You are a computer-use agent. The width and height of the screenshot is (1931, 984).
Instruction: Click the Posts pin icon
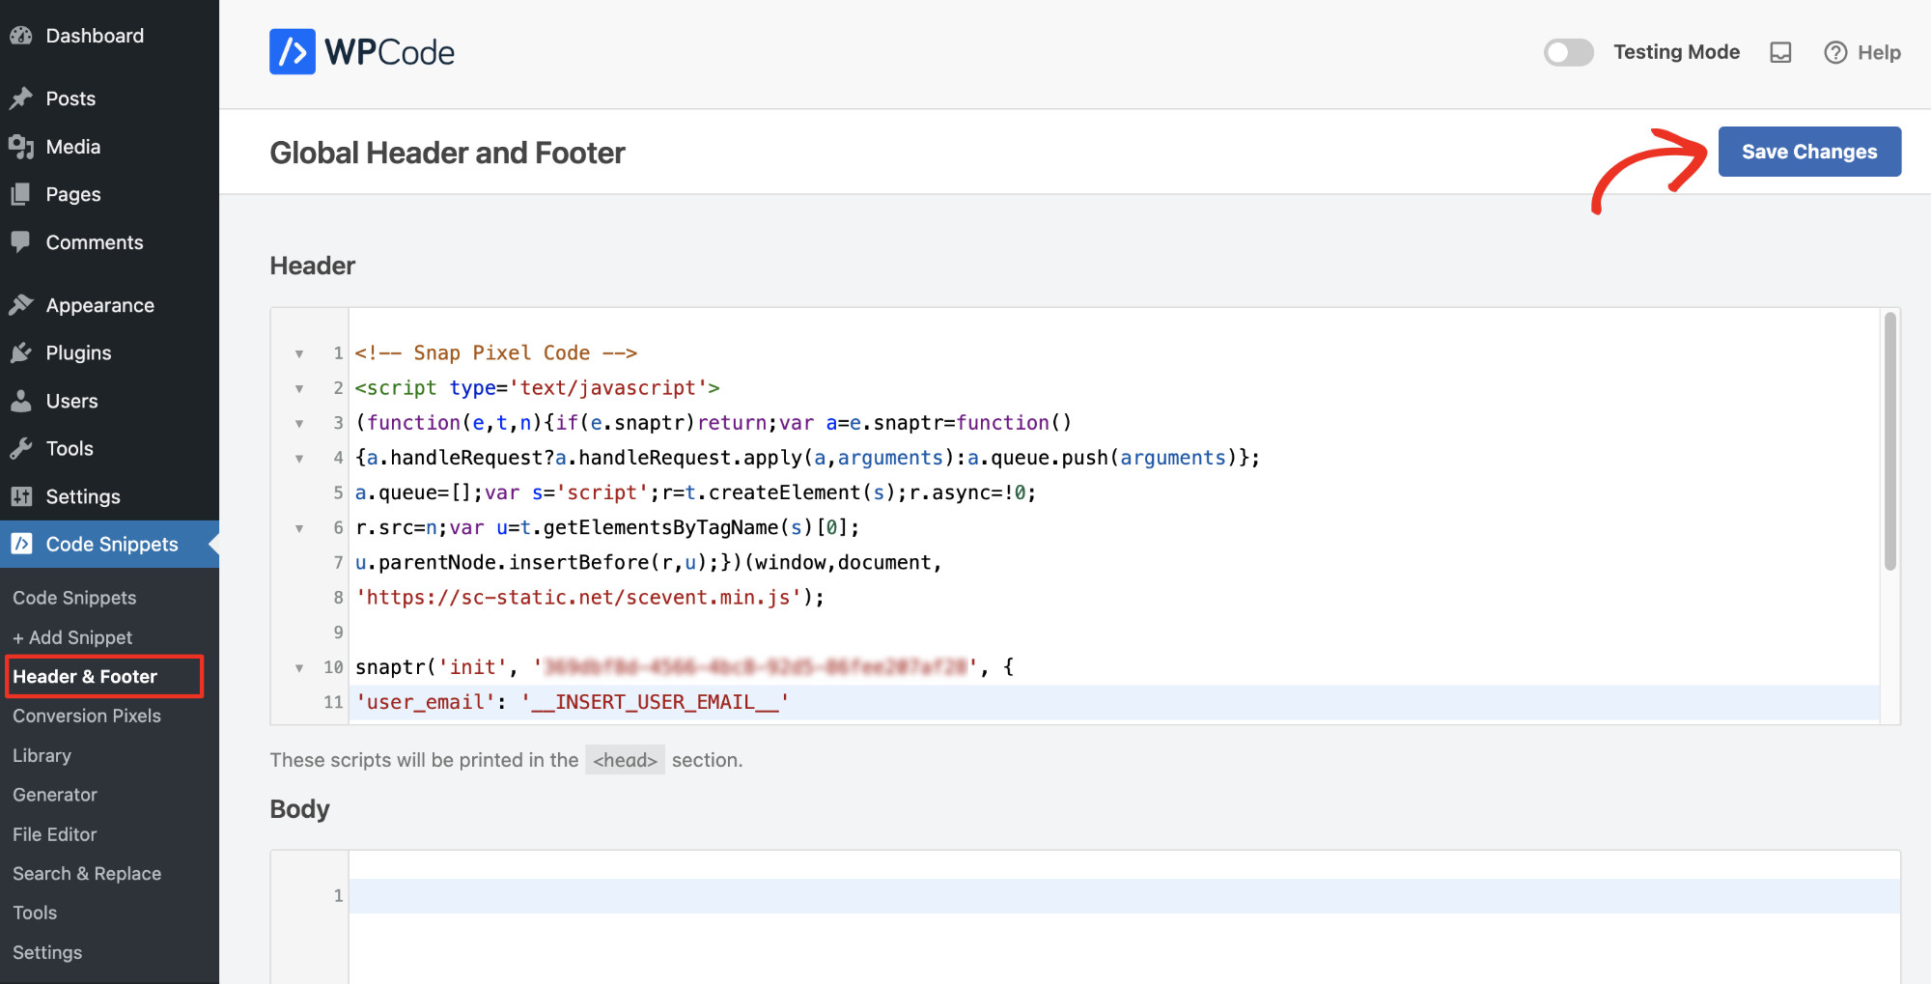(x=21, y=98)
